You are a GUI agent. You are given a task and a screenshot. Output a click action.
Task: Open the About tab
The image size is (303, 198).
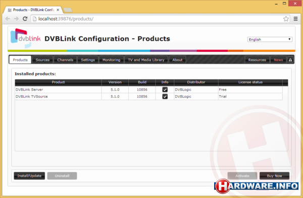[x=177, y=60]
